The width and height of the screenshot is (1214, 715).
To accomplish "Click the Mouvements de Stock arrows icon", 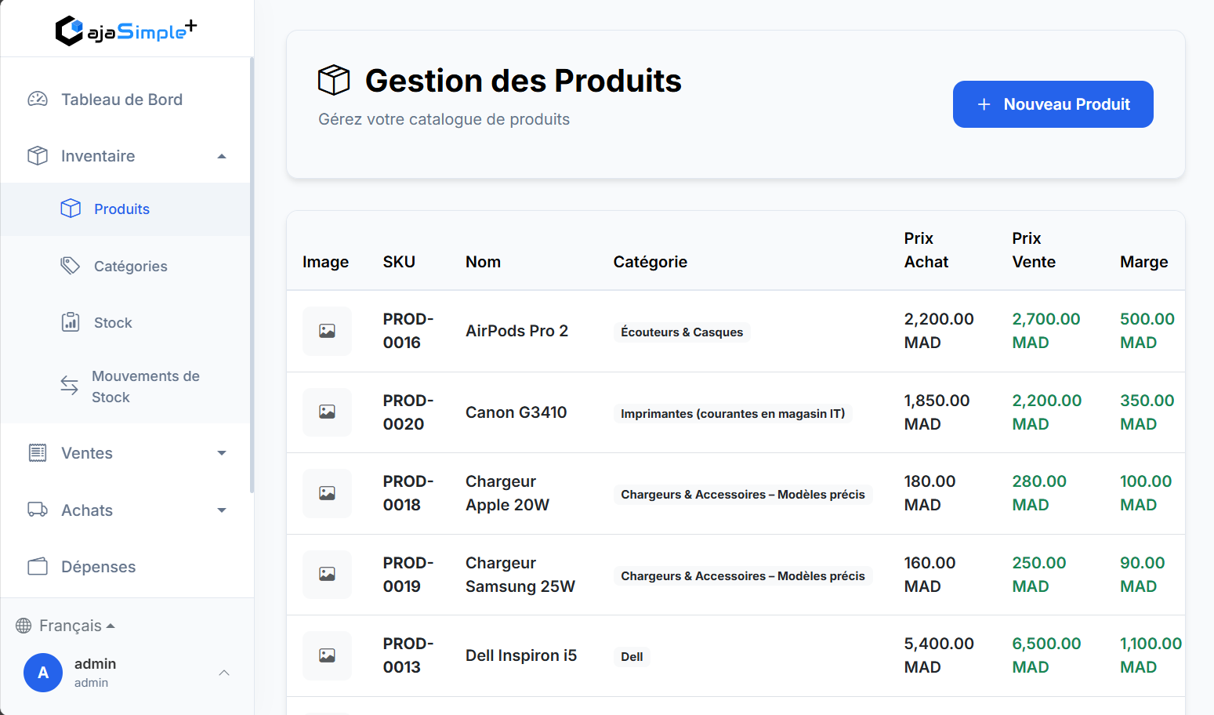I will point(70,386).
